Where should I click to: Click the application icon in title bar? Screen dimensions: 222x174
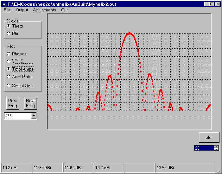4,4
